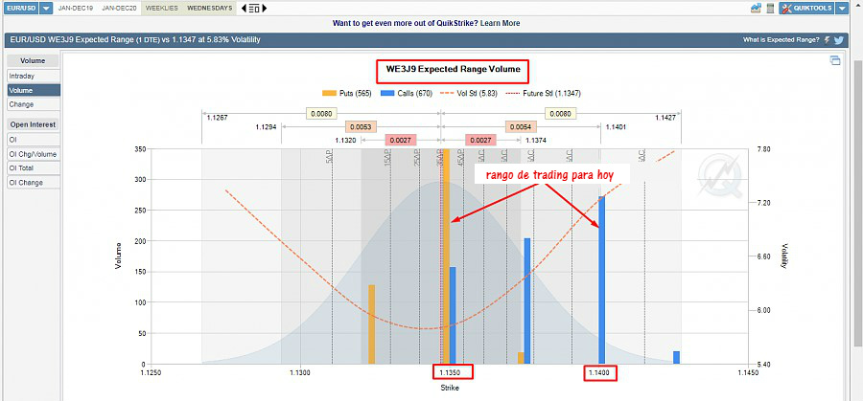The height and width of the screenshot is (401, 863).
Task: Expand the QuikTools dropdown arrow
Action: pos(841,9)
